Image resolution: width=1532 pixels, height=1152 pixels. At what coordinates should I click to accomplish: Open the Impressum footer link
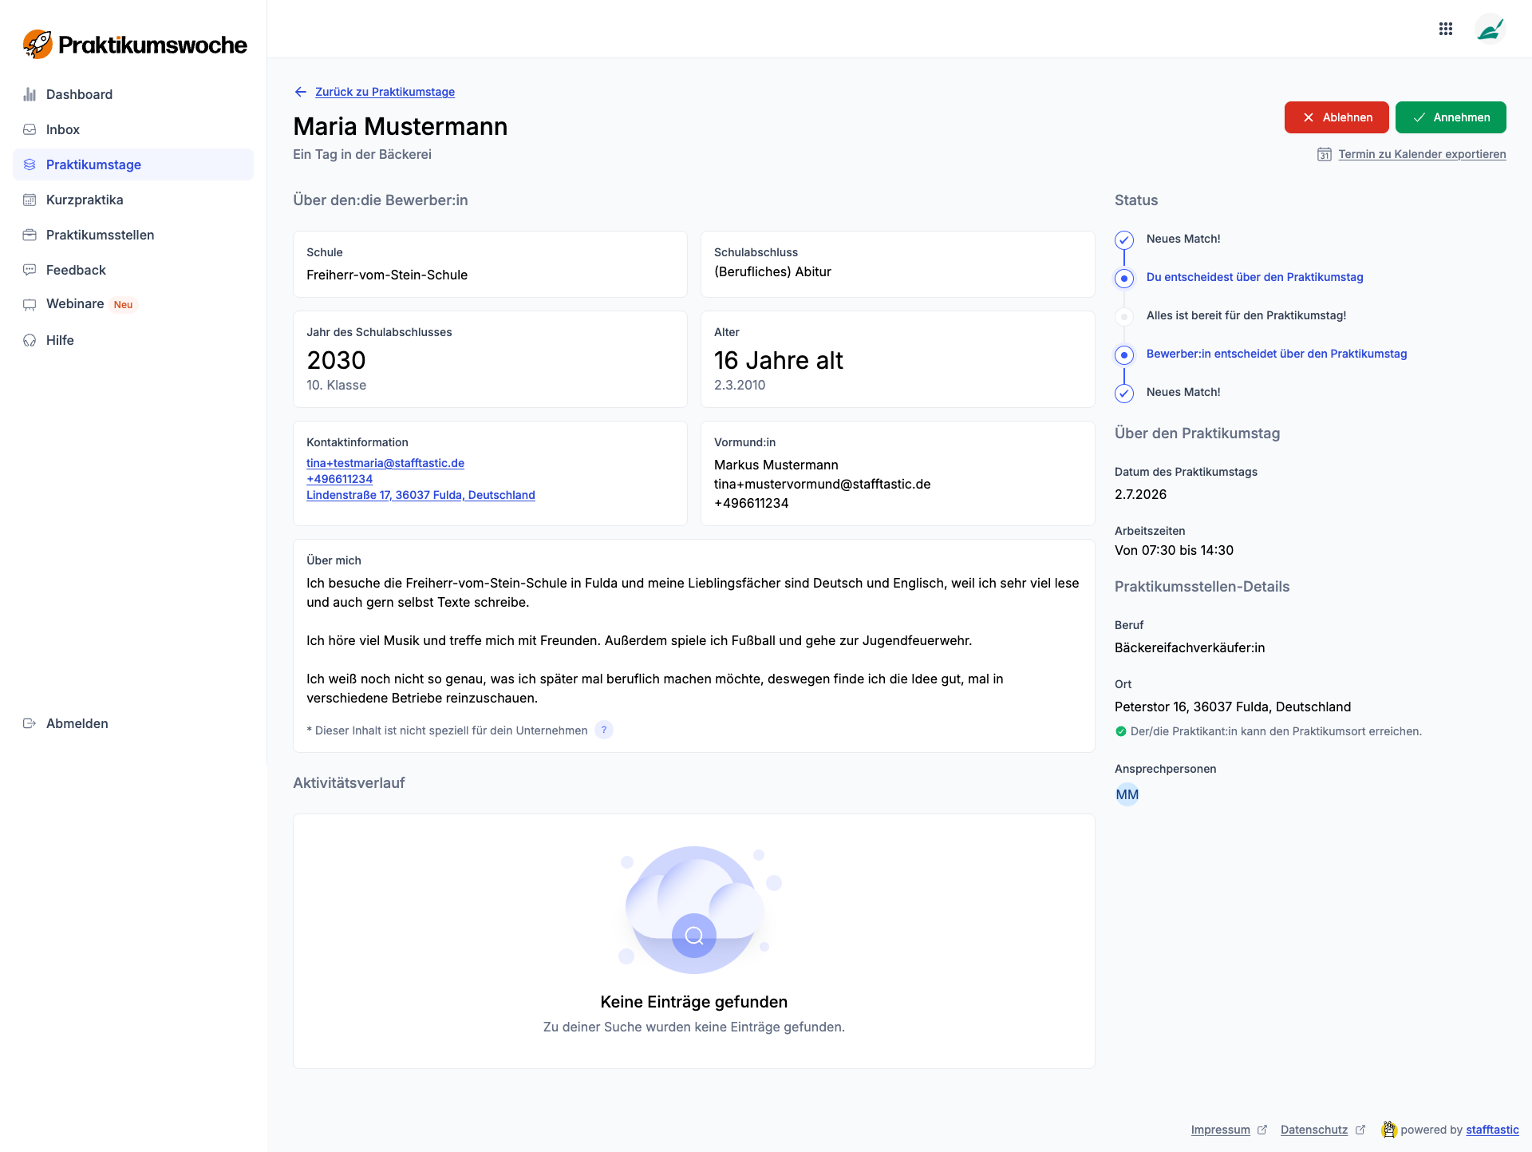click(1220, 1130)
